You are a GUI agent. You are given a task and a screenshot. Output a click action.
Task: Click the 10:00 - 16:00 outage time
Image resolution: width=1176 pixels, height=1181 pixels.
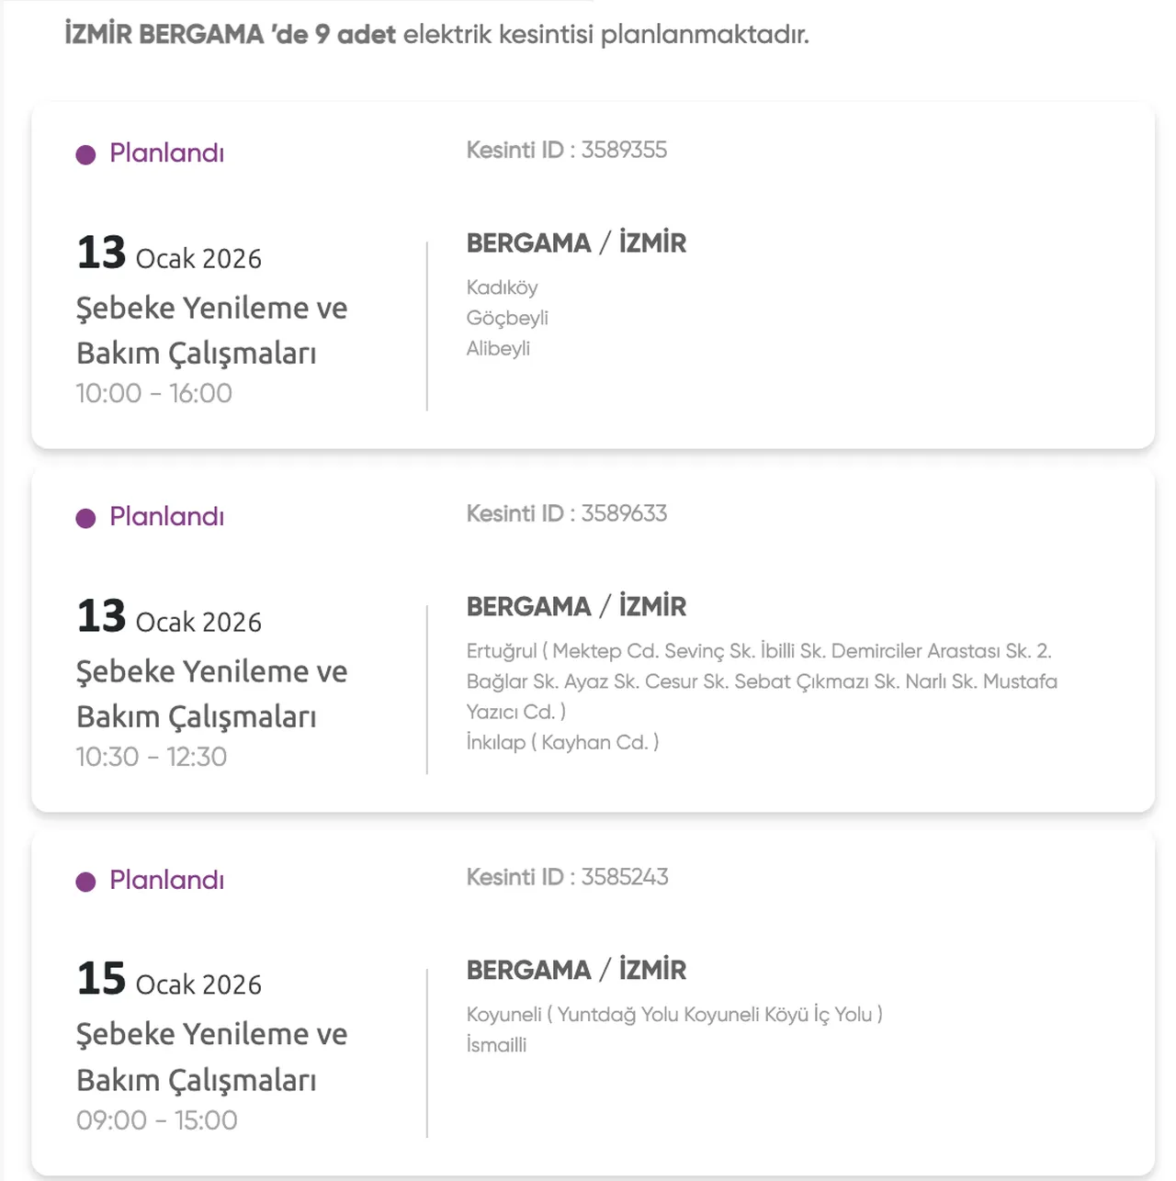pyautogui.click(x=153, y=393)
